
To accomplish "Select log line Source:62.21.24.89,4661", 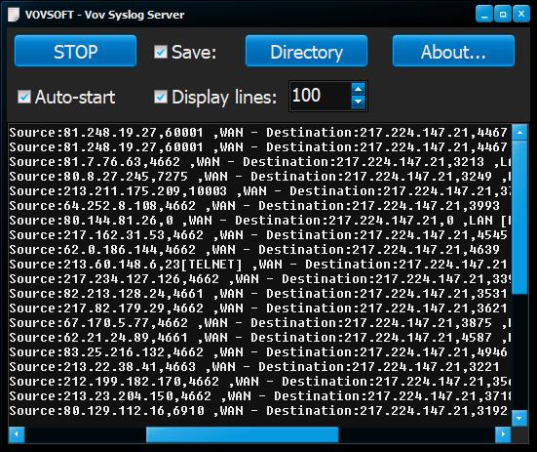I will click(x=260, y=338).
